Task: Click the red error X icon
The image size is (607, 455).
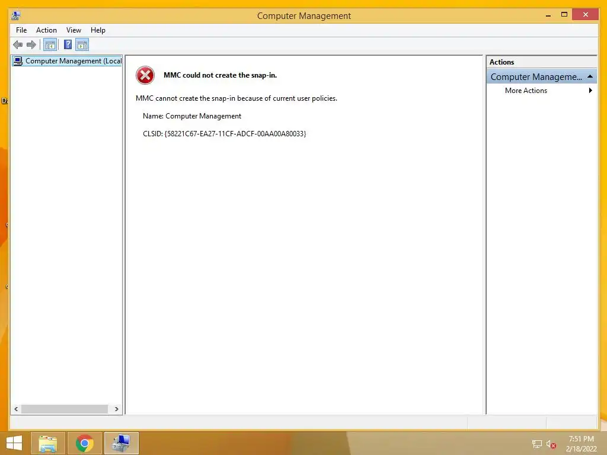Action: pyautogui.click(x=145, y=75)
